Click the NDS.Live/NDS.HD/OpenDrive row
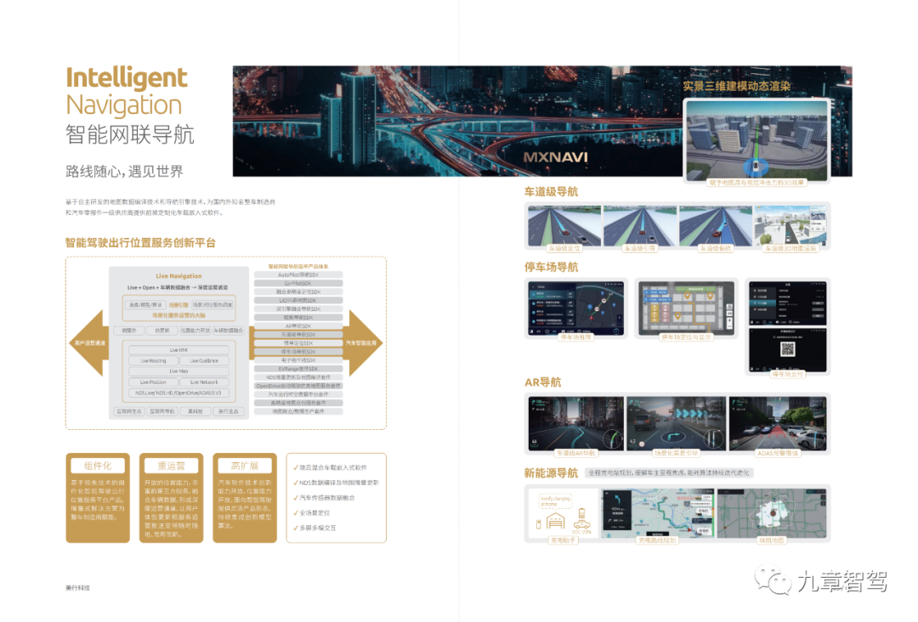The height and width of the screenshot is (622, 918). (x=178, y=393)
